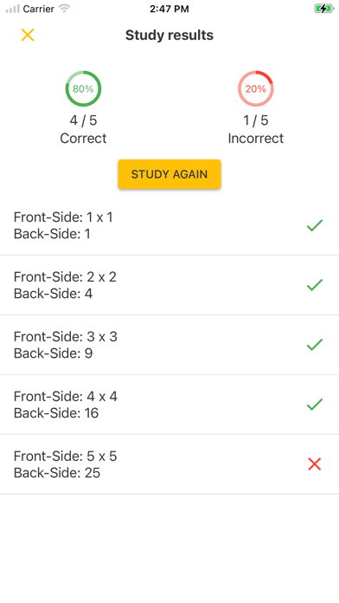Open the 1 x 1 card row
The width and height of the screenshot is (339, 603).
coord(169,225)
